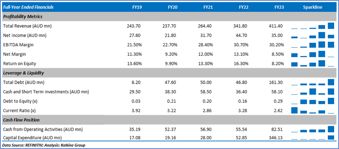
Task: Select the FY19 column header
Action: [137, 7]
